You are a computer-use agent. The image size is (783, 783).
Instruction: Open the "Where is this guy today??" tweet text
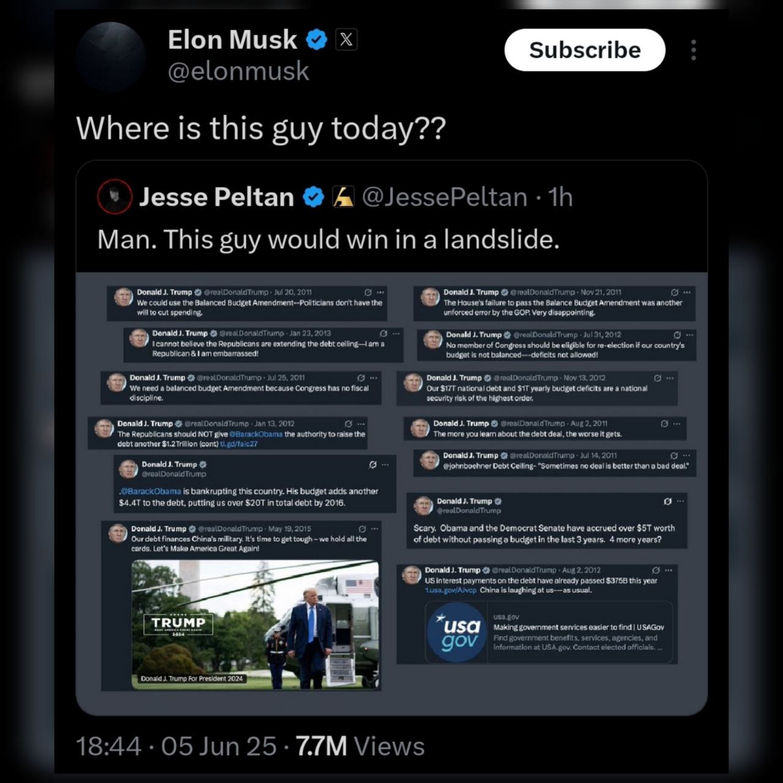tap(261, 128)
